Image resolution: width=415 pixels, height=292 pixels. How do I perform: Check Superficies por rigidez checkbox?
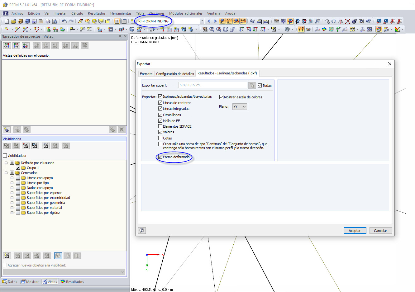pos(18,213)
